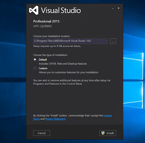Image resolution: width=145 pixels, height=143 pixels.
Task: Open the Privacy Statement link
Action: (55, 119)
